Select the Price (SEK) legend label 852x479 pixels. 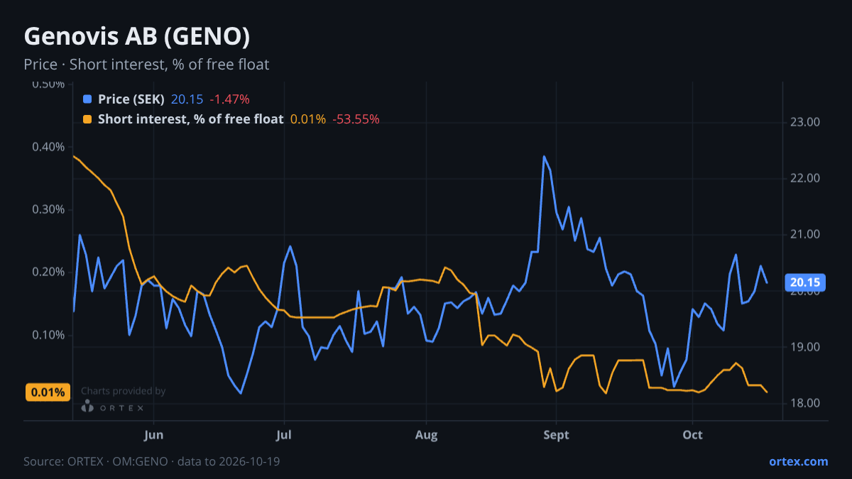pyautogui.click(x=131, y=99)
